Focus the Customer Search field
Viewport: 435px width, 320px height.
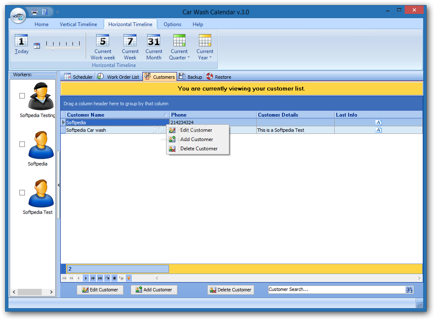[336, 290]
